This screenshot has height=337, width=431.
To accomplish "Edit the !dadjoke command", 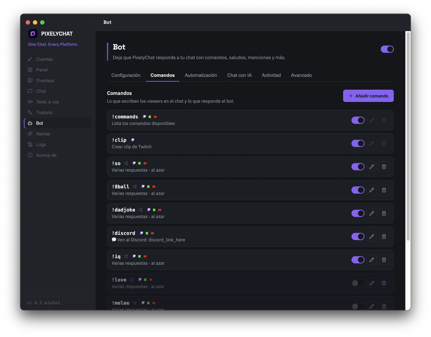I will (x=371, y=213).
